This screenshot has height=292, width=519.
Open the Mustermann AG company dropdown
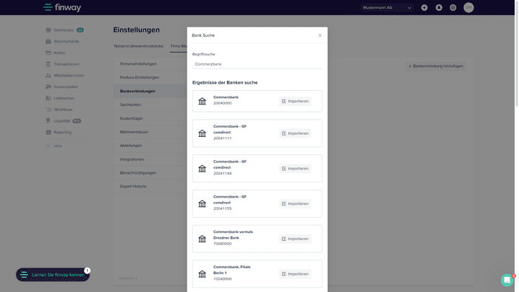[387, 8]
